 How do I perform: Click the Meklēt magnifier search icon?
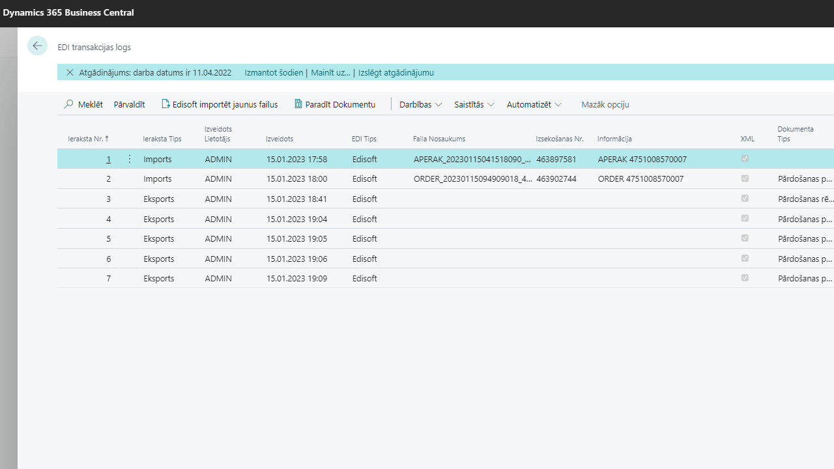(68, 104)
